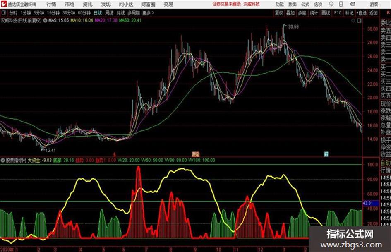The image size is (391, 252).
Task: Switch to 分时 period tab
Action: [13, 13]
